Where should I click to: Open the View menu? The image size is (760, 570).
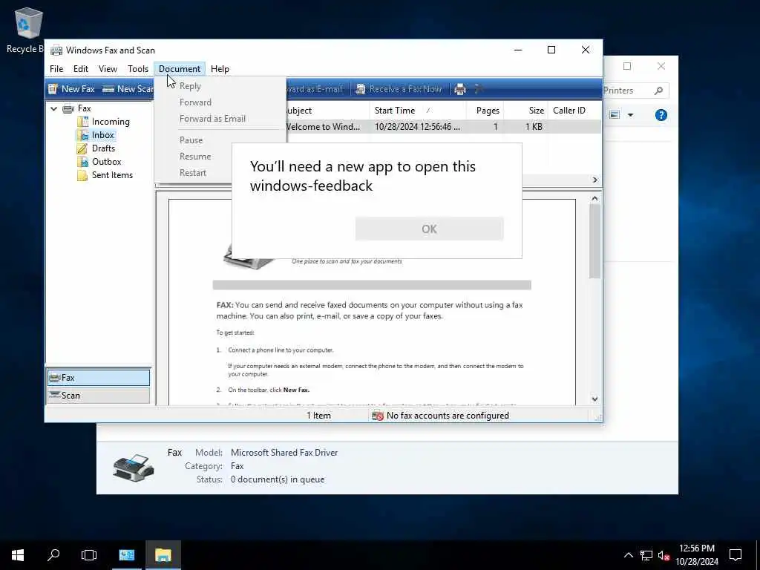click(x=108, y=69)
